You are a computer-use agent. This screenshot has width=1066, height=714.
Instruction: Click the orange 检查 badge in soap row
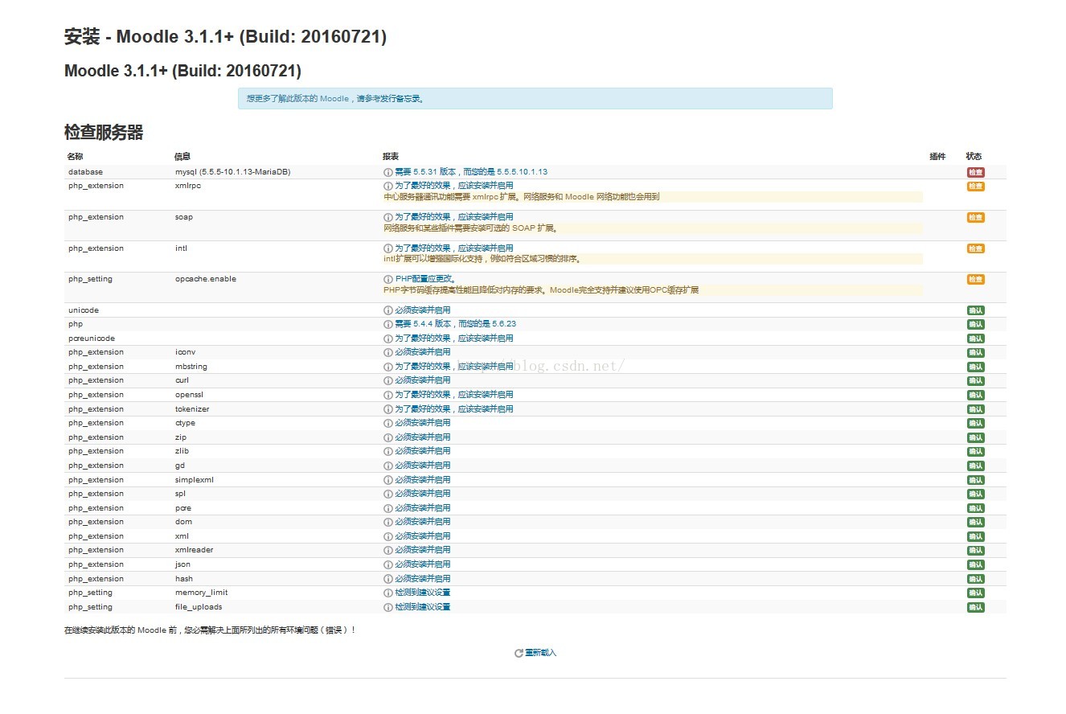(x=975, y=217)
